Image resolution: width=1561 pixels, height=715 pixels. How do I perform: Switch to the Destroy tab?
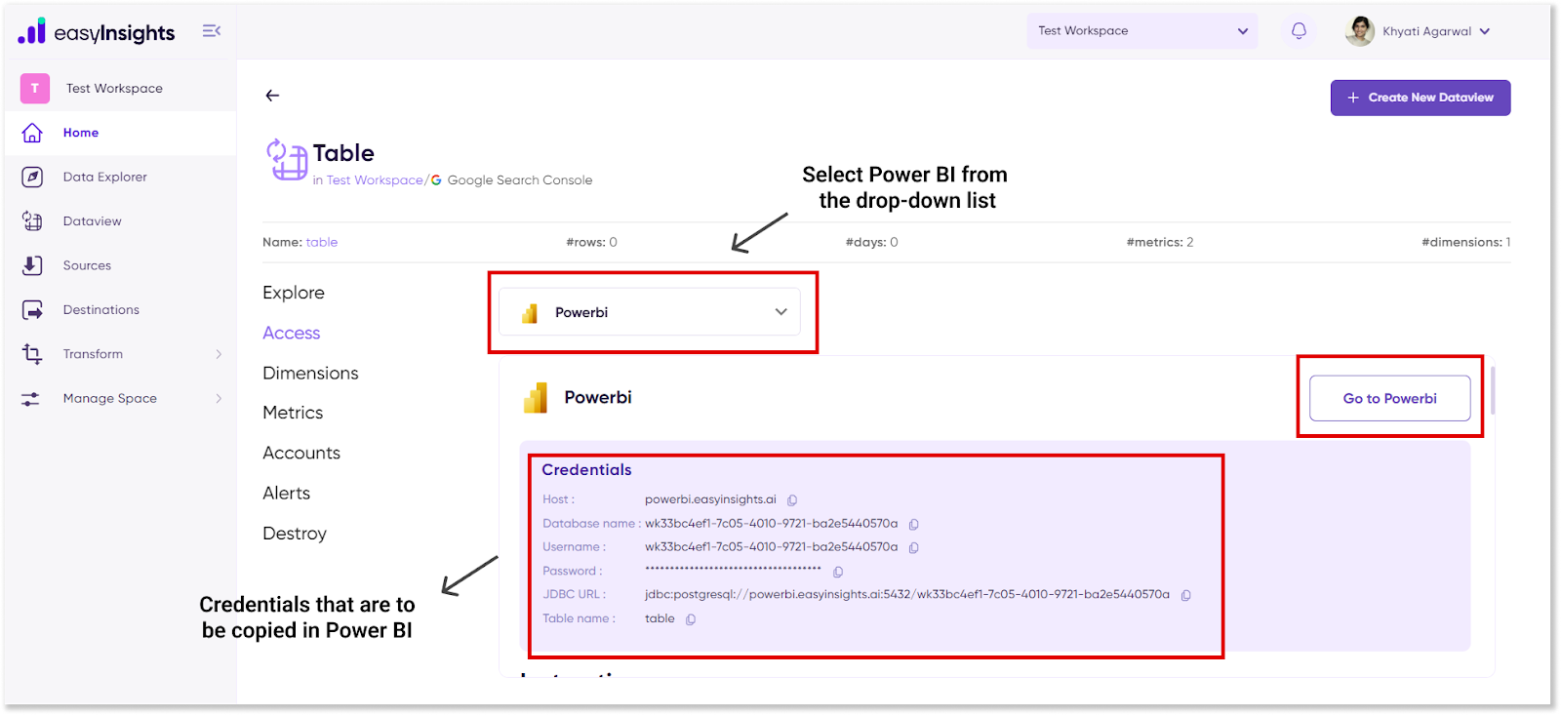click(x=295, y=534)
